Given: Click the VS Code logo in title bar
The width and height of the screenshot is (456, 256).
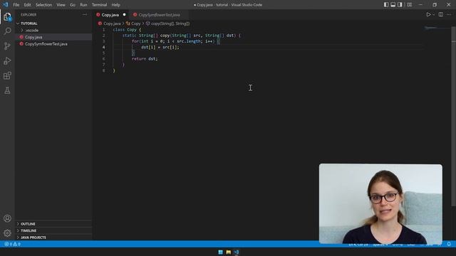Looking at the screenshot, I should click(x=6, y=5).
